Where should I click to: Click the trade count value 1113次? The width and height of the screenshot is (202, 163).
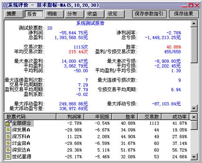(81, 47)
